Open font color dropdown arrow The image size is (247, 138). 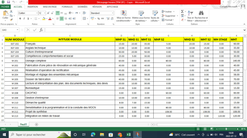click(x=53, y=19)
